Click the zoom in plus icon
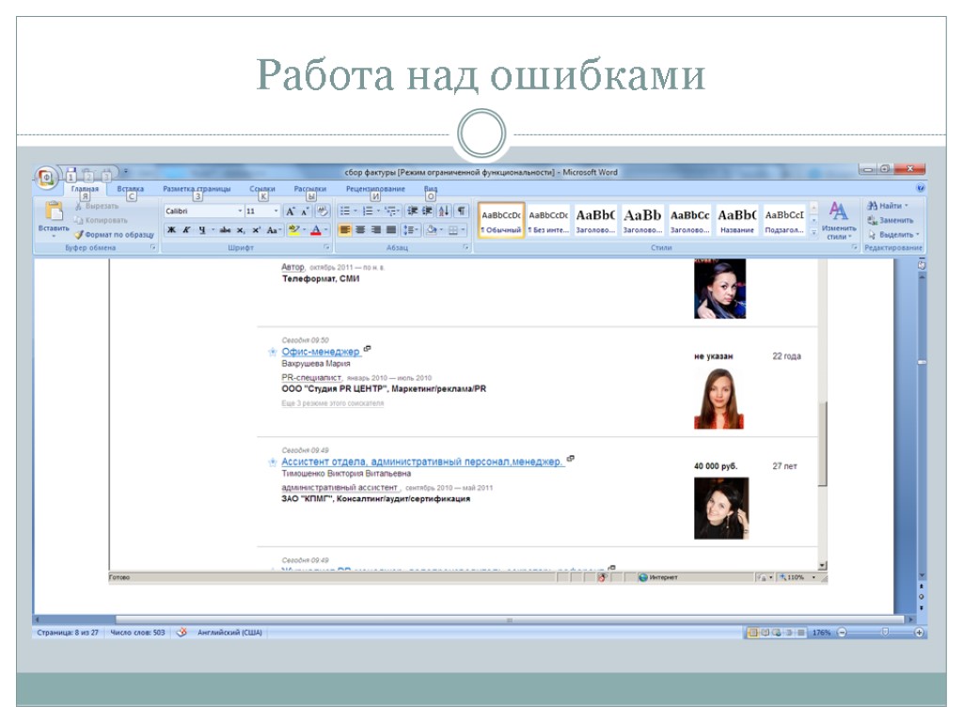963x722 pixels. coord(919,633)
